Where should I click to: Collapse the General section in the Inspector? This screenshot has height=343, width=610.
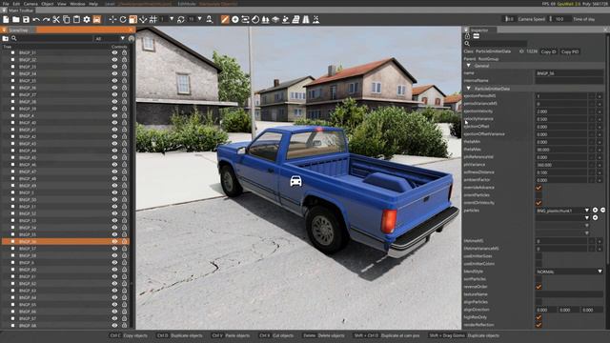click(468, 66)
